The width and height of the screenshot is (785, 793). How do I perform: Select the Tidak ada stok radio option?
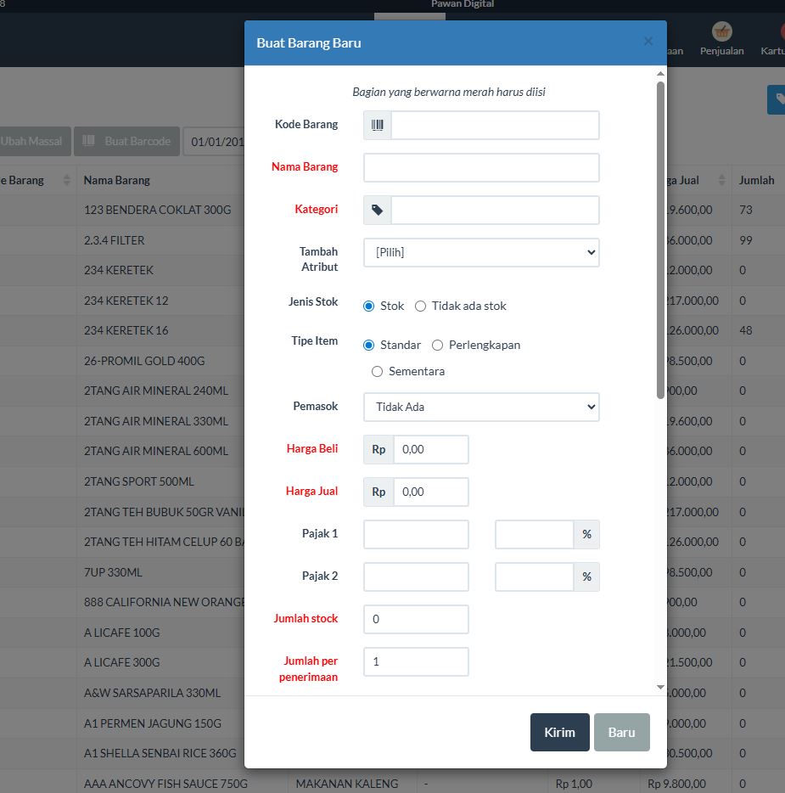[420, 306]
